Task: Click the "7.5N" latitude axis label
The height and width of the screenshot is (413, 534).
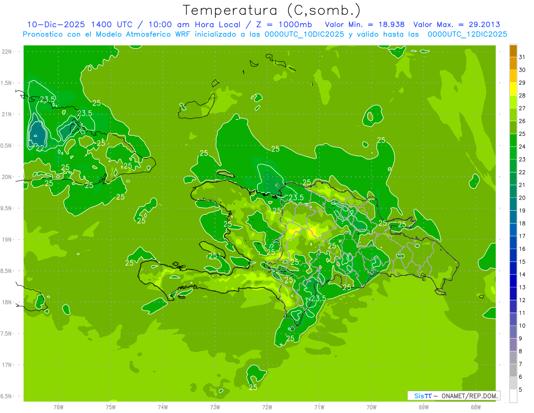Action: click(7, 334)
